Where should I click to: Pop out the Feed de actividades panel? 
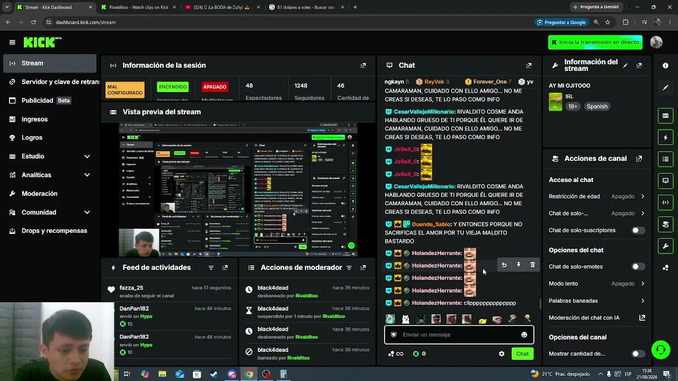tap(225, 268)
